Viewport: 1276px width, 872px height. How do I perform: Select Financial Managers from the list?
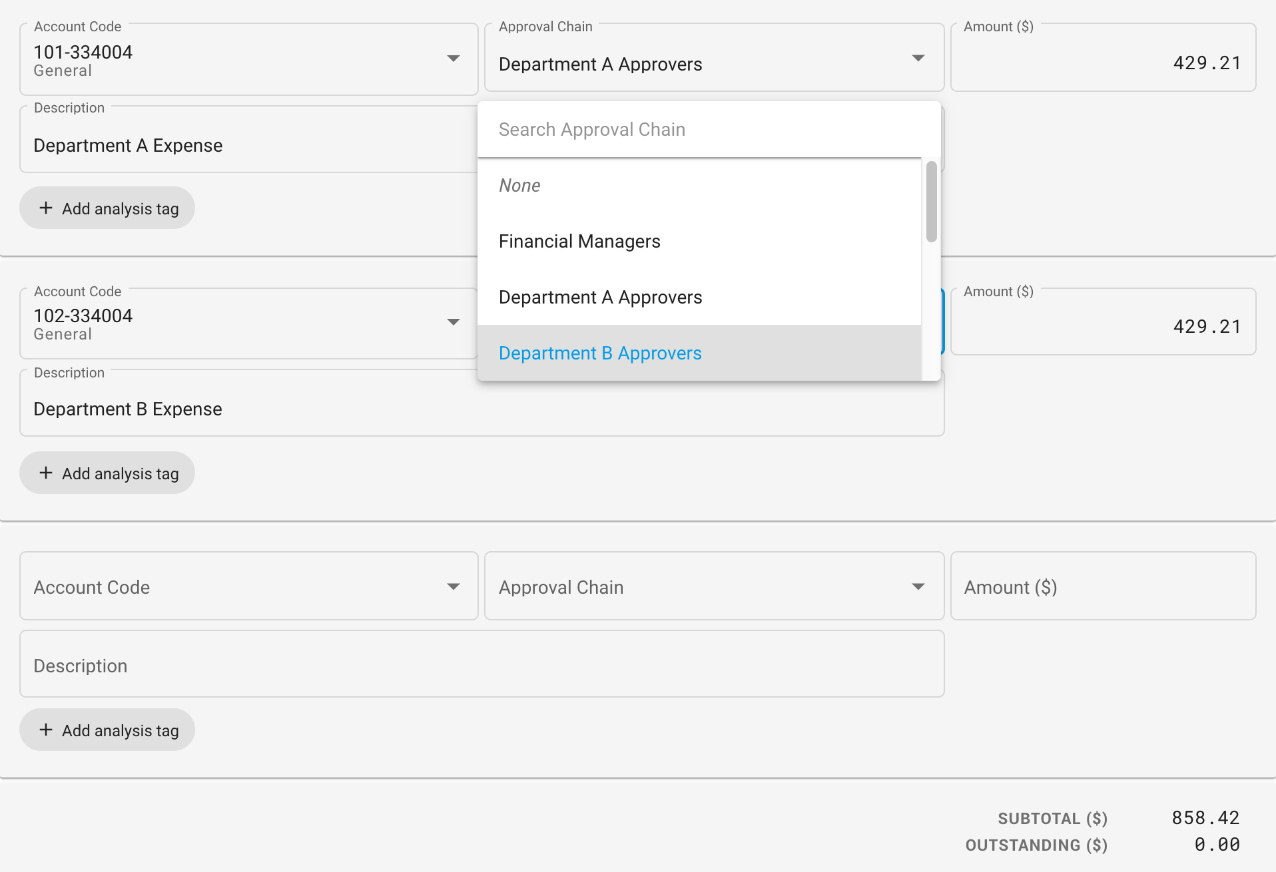coord(579,241)
